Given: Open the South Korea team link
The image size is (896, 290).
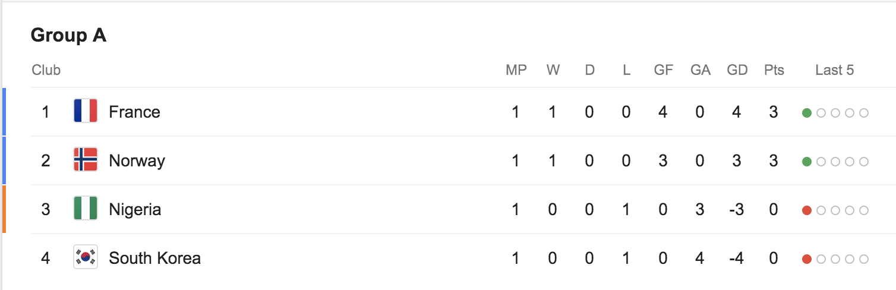Looking at the screenshot, I should (x=155, y=259).
